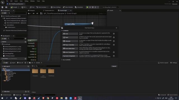The width and height of the screenshot is (179, 100).
Task: Open the Edit menu
Action: 11,1
